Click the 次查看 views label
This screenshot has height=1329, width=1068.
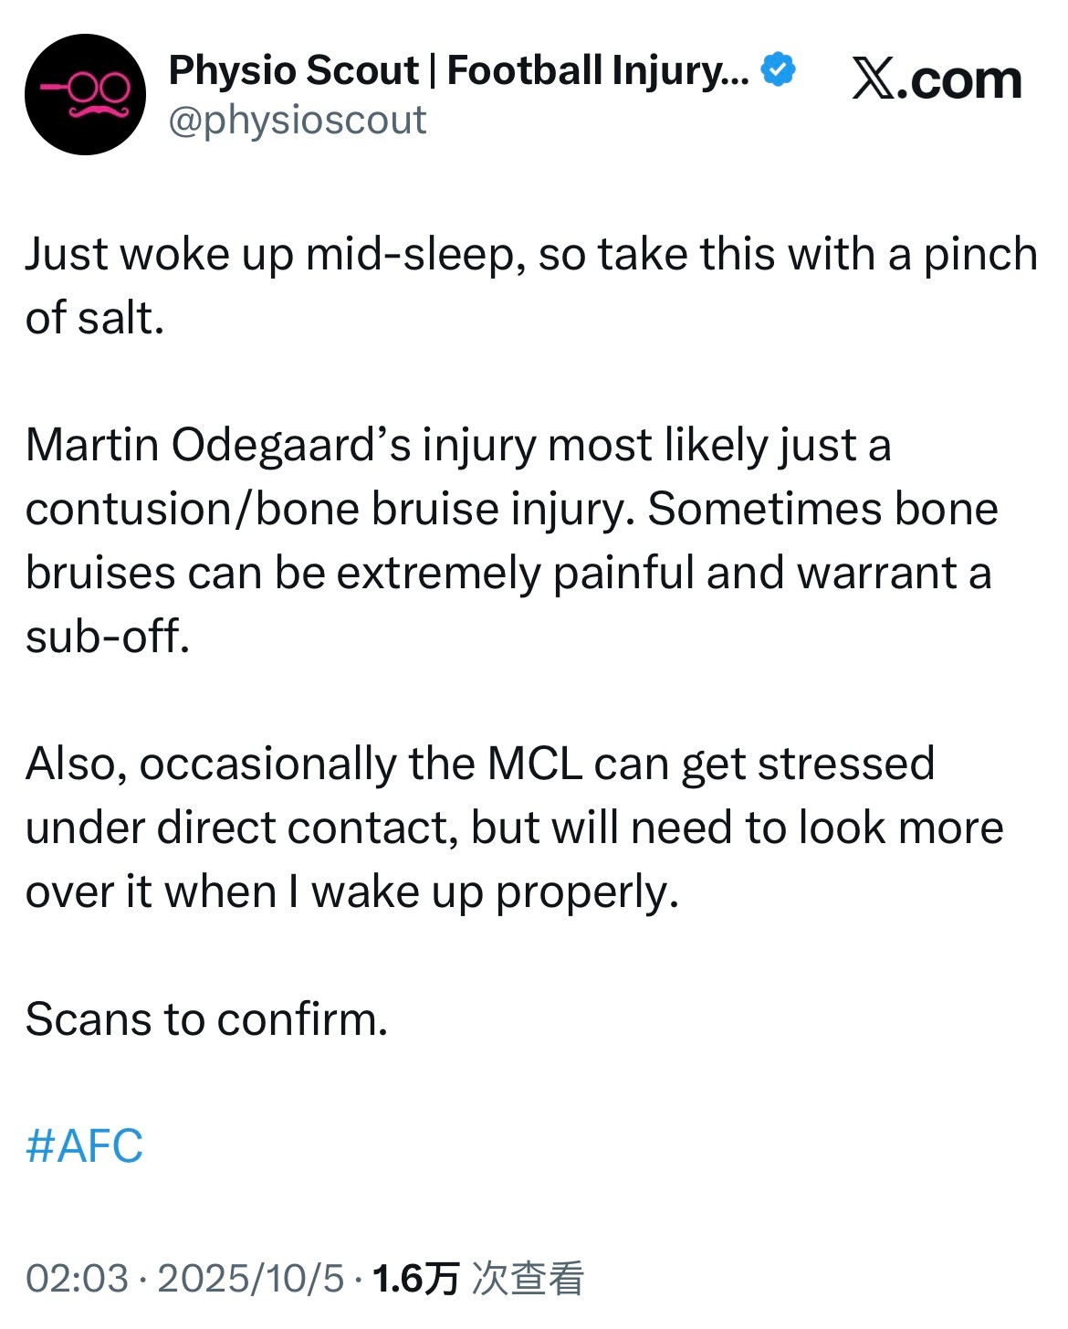pyautogui.click(x=529, y=1277)
